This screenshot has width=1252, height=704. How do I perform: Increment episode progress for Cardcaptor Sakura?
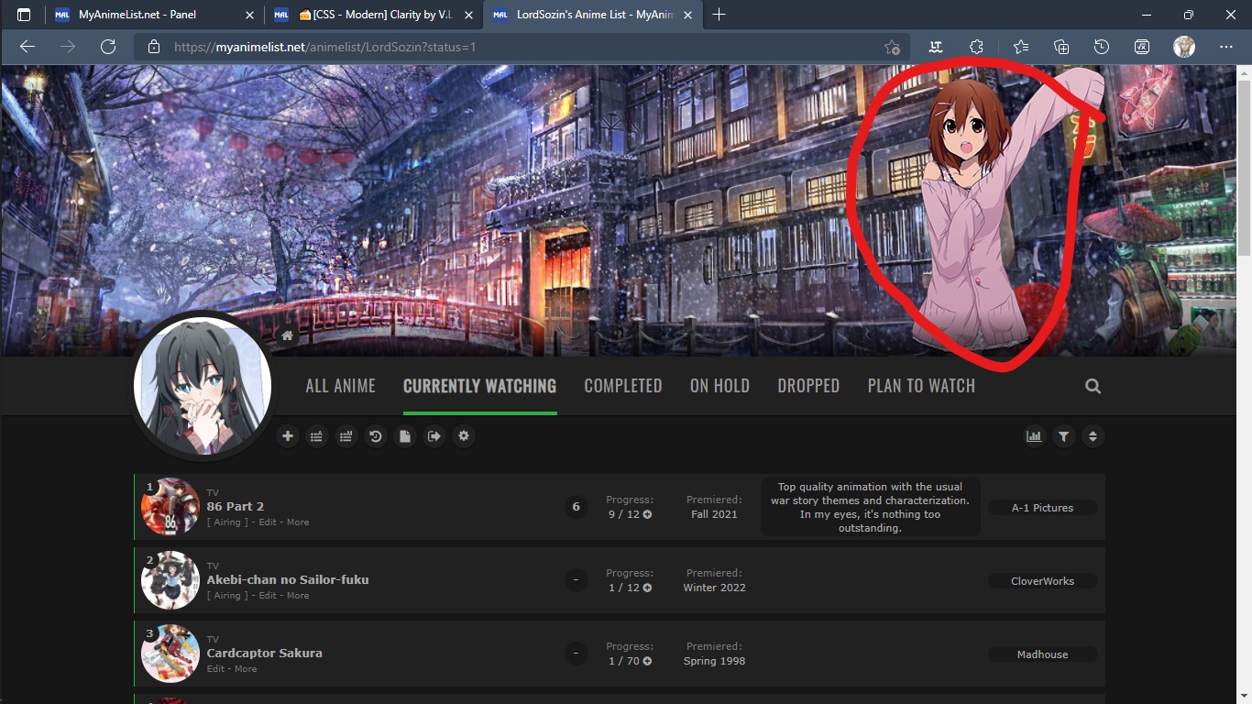click(648, 661)
